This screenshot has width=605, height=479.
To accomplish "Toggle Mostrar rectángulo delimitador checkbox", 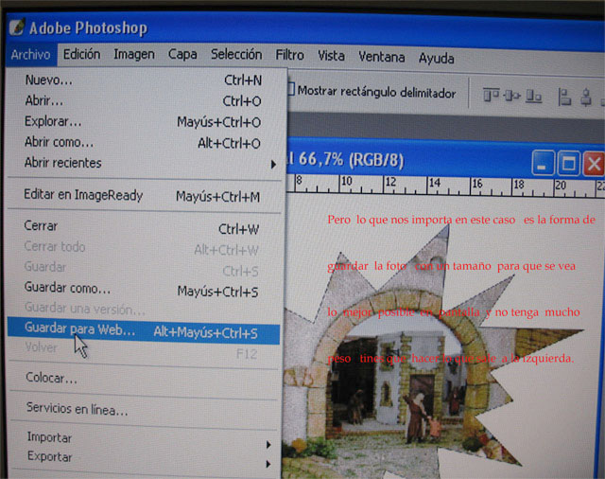I will 289,93.
